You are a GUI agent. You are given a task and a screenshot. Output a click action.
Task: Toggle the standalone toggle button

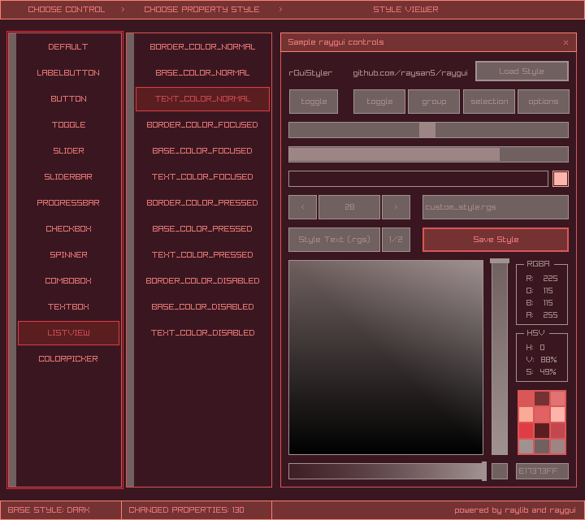(x=314, y=102)
